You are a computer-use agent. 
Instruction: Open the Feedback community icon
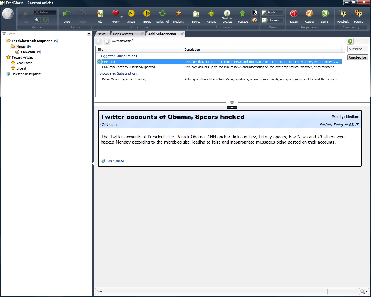pyautogui.click(x=343, y=14)
